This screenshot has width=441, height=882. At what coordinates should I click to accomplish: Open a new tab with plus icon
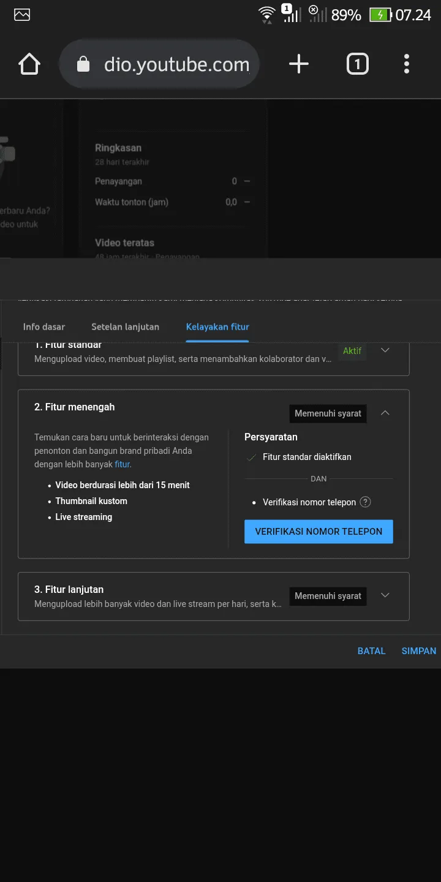click(x=299, y=64)
